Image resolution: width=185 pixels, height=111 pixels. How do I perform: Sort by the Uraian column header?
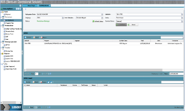41,85
